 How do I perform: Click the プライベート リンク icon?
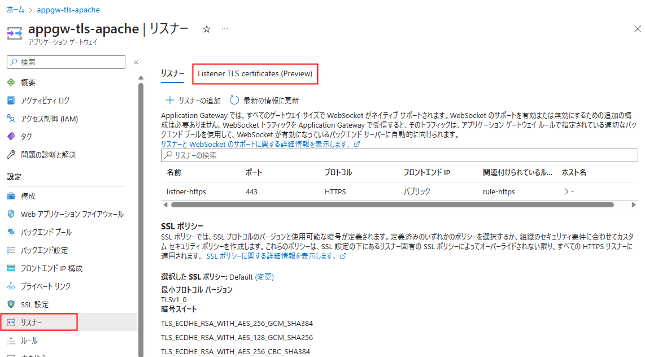tap(11, 286)
